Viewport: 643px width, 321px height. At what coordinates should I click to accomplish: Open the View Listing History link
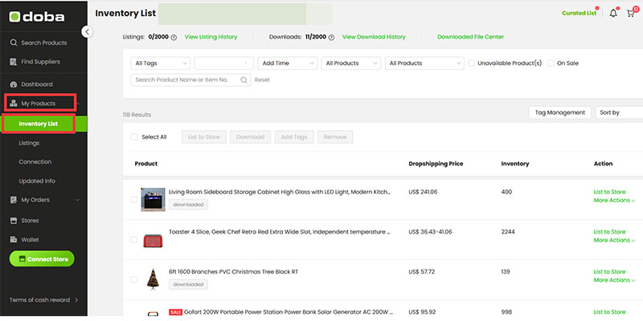211,37
